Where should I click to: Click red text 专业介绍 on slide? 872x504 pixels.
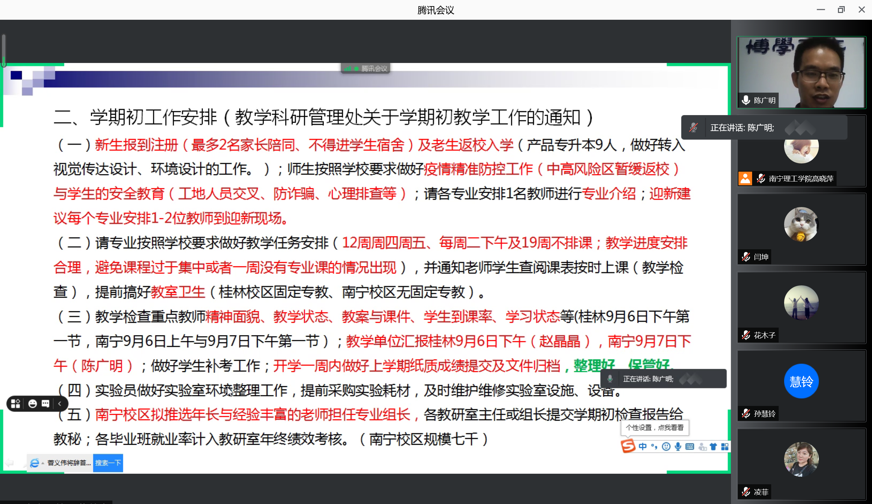609,194
